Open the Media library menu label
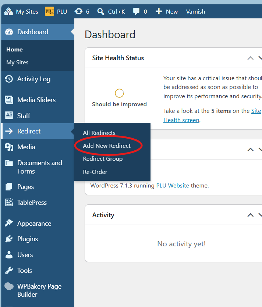This screenshot has width=262, height=307. point(26,147)
